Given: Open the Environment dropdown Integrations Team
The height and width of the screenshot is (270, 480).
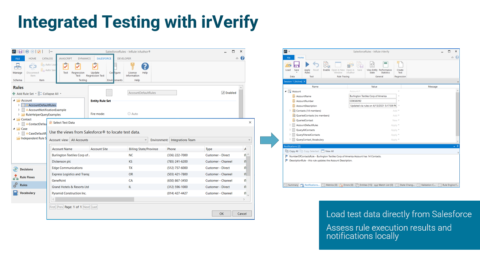Looking at the screenshot, I should click(210, 140).
